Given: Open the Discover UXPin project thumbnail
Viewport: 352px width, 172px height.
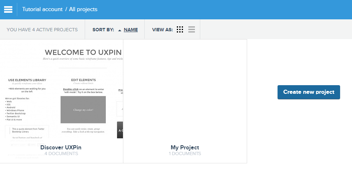Looking at the screenshot, I should (62, 90).
